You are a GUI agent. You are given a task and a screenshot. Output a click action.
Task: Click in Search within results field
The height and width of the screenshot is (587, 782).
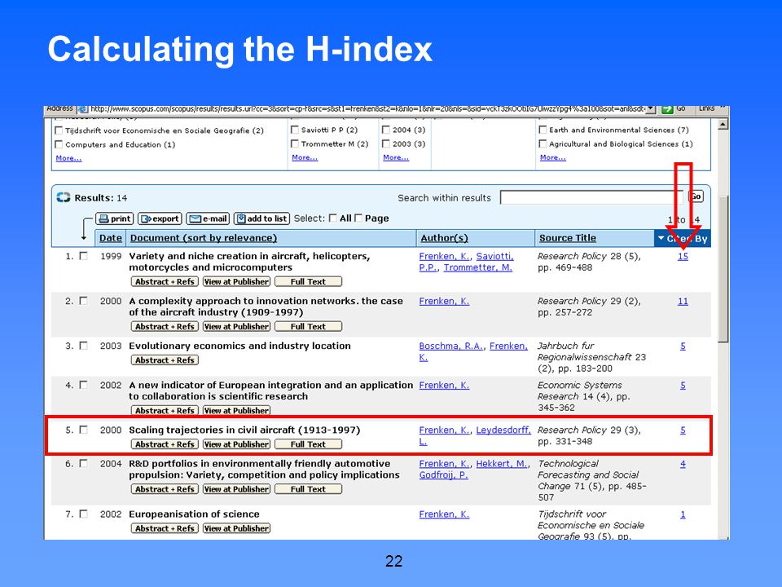(x=591, y=197)
